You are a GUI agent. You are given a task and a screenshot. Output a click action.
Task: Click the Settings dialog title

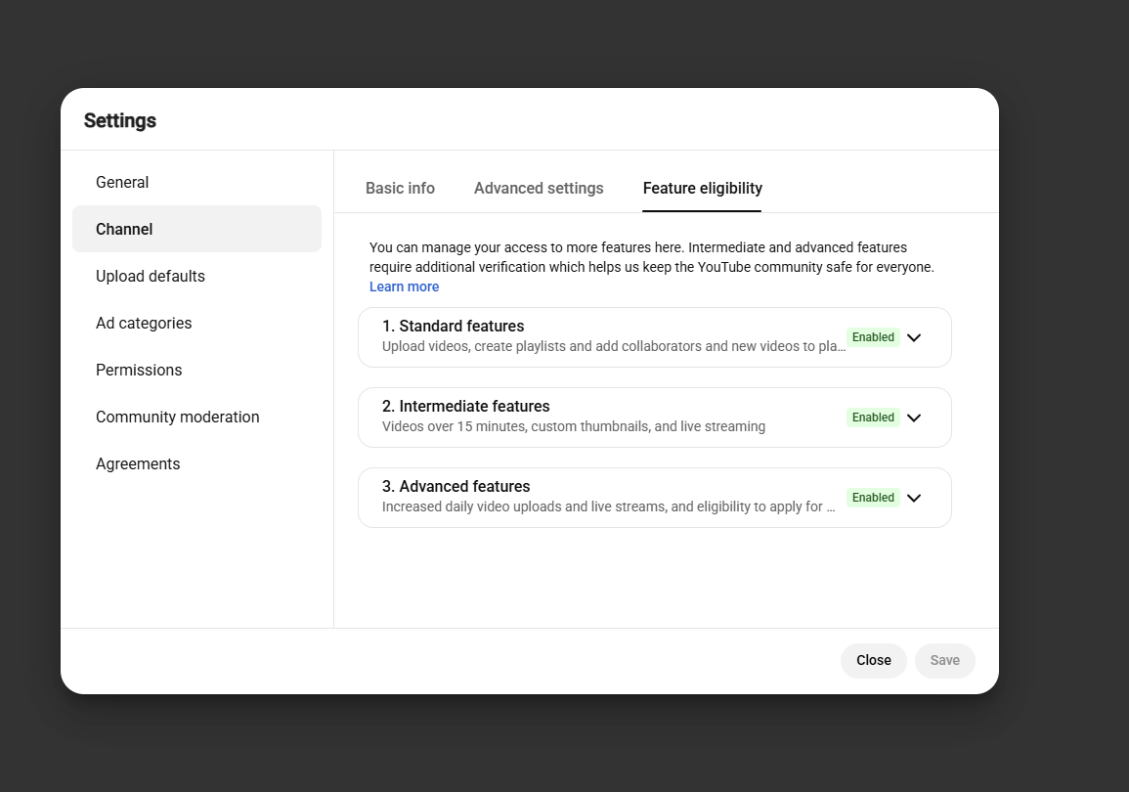click(120, 120)
